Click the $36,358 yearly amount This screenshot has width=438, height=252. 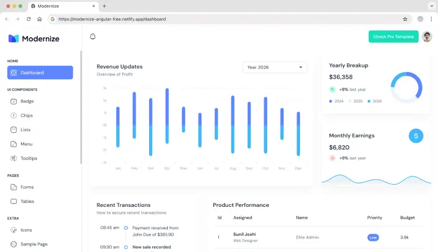point(341,77)
